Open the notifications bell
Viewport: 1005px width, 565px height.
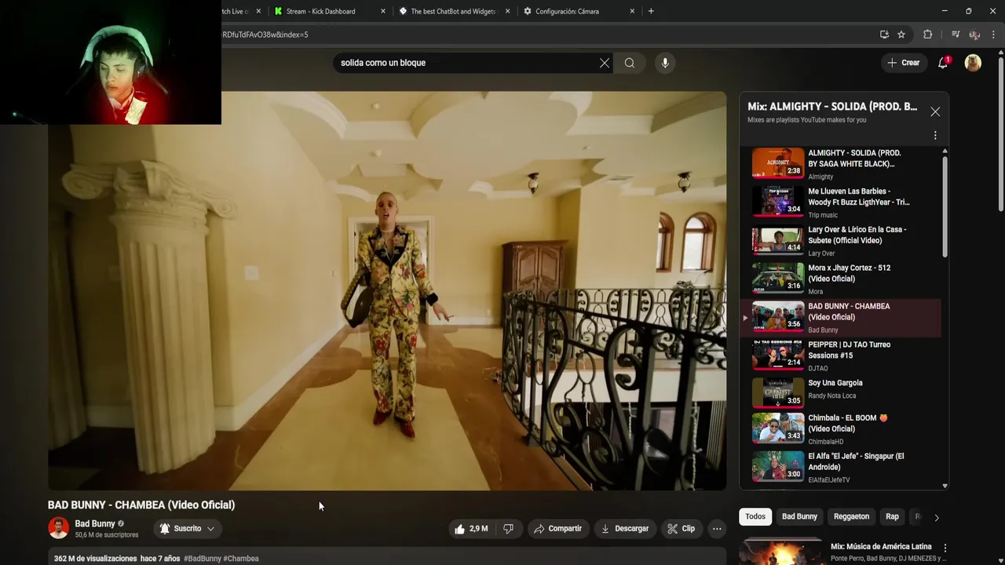(x=943, y=63)
